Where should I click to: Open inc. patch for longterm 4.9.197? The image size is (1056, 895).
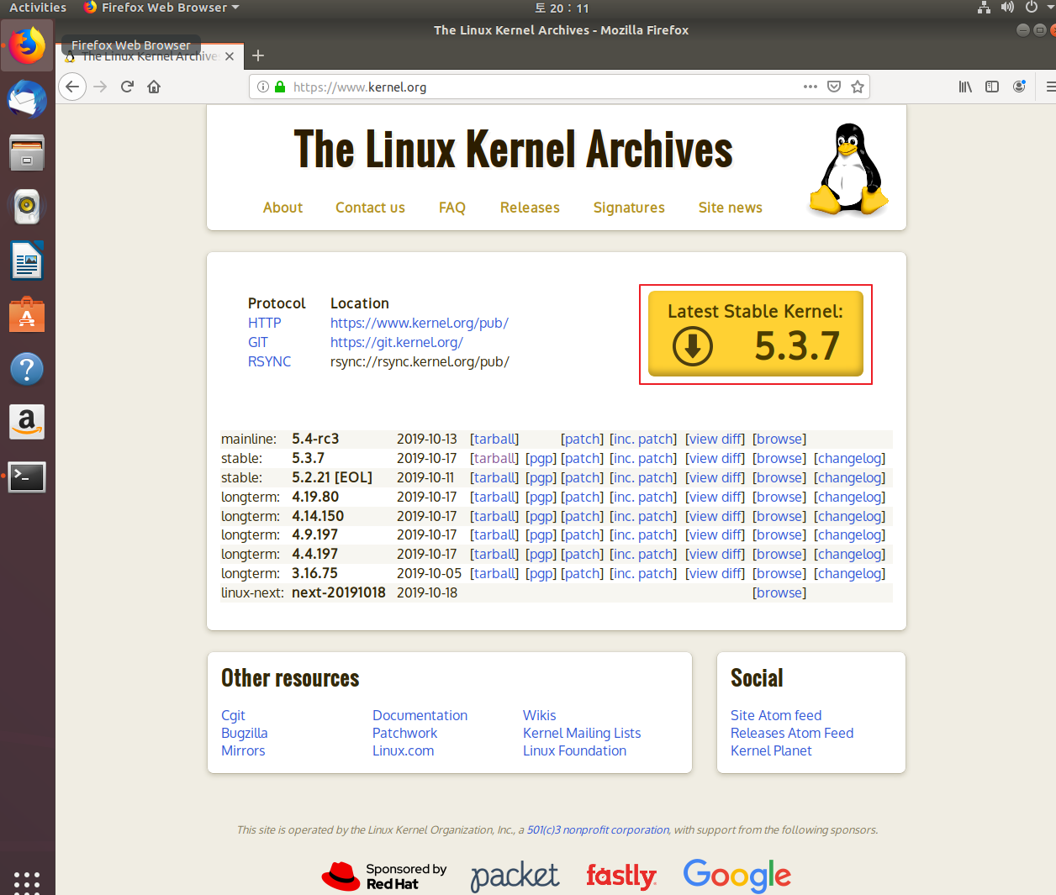pos(643,534)
